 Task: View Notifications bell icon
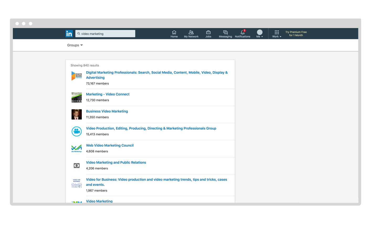(242, 32)
